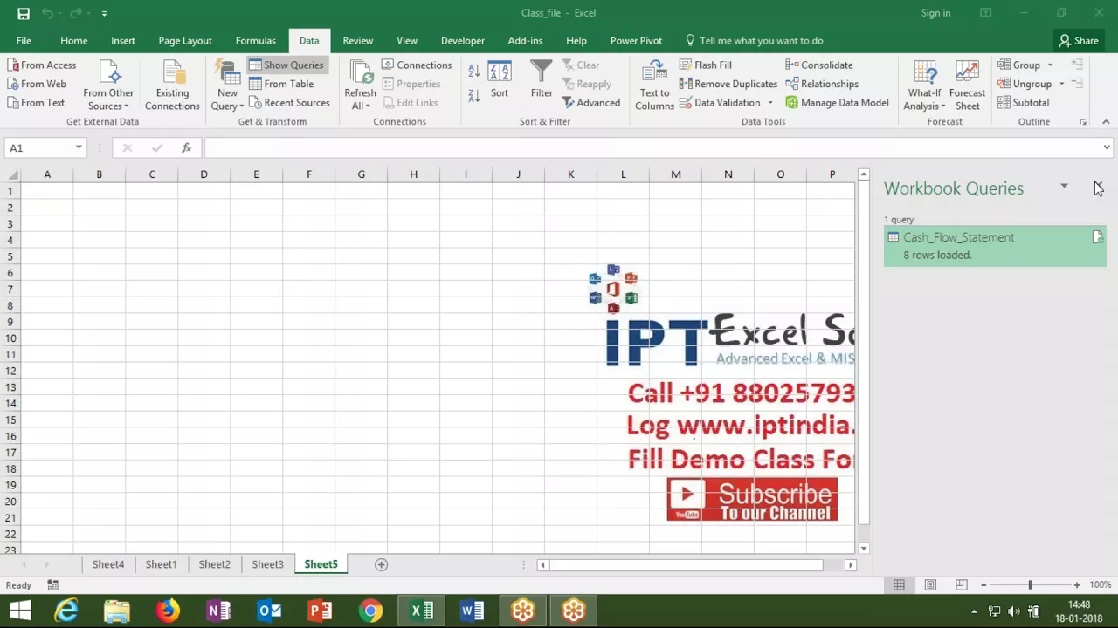
Task: Sort ascending A to Z
Action: point(473,72)
